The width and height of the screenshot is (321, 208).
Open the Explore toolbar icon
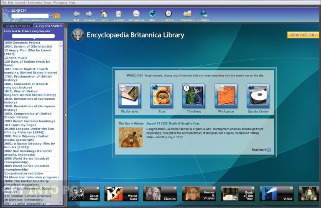(119, 15)
